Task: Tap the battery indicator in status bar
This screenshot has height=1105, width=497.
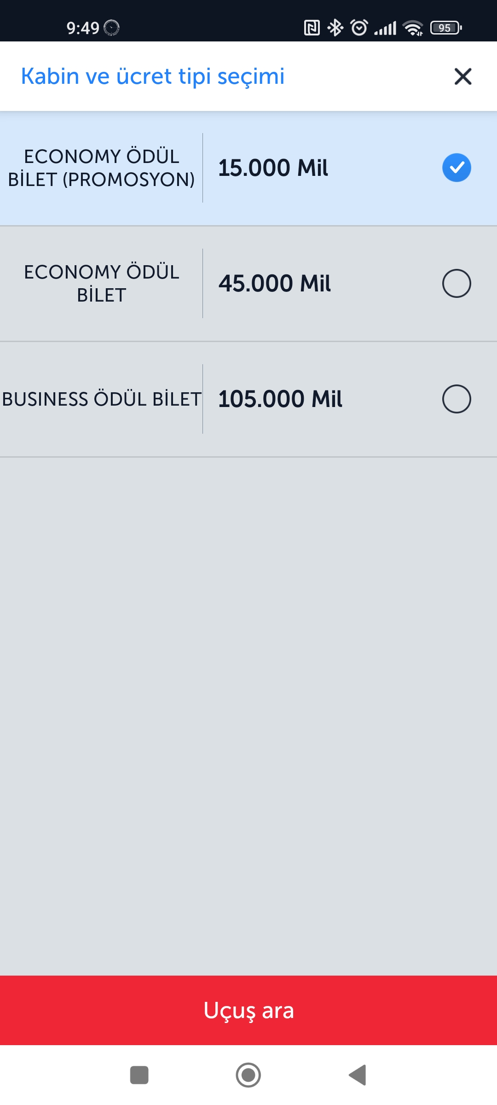Action: pyautogui.click(x=446, y=28)
